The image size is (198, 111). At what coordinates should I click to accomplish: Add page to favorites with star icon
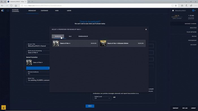(176, 6)
